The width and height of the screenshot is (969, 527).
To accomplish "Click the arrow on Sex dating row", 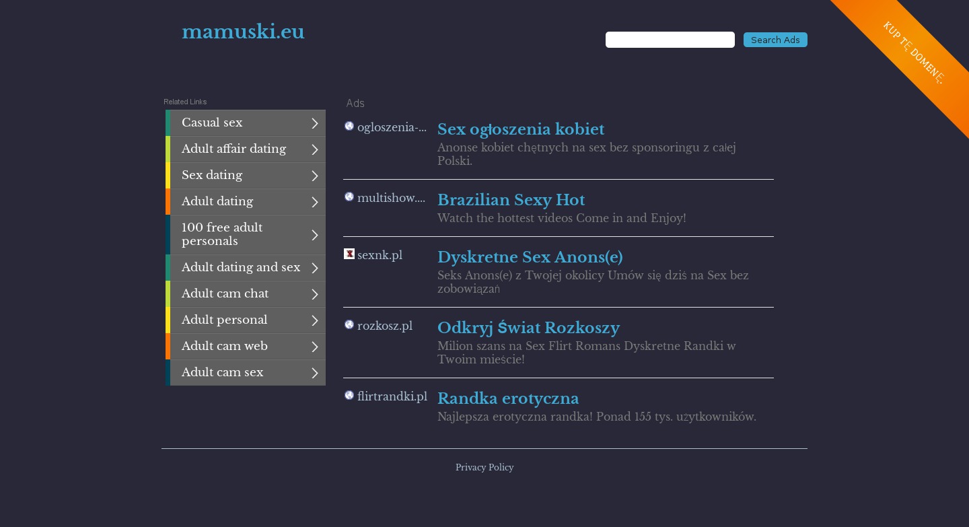I will click(314, 176).
